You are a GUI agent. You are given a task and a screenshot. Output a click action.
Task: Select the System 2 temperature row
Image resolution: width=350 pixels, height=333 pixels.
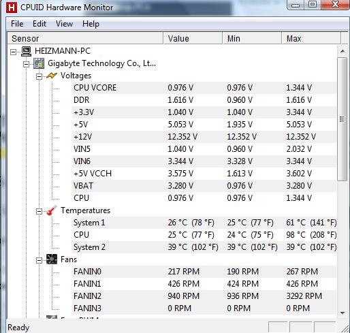tap(204, 247)
